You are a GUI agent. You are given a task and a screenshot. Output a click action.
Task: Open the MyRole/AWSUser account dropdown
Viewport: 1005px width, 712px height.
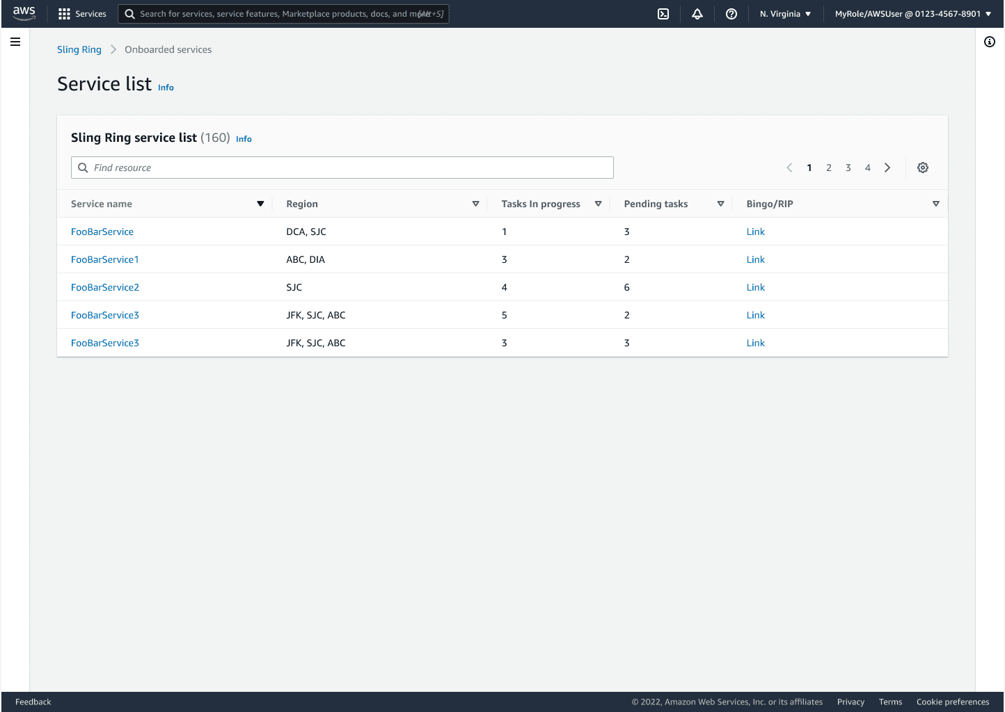click(913, 14)
